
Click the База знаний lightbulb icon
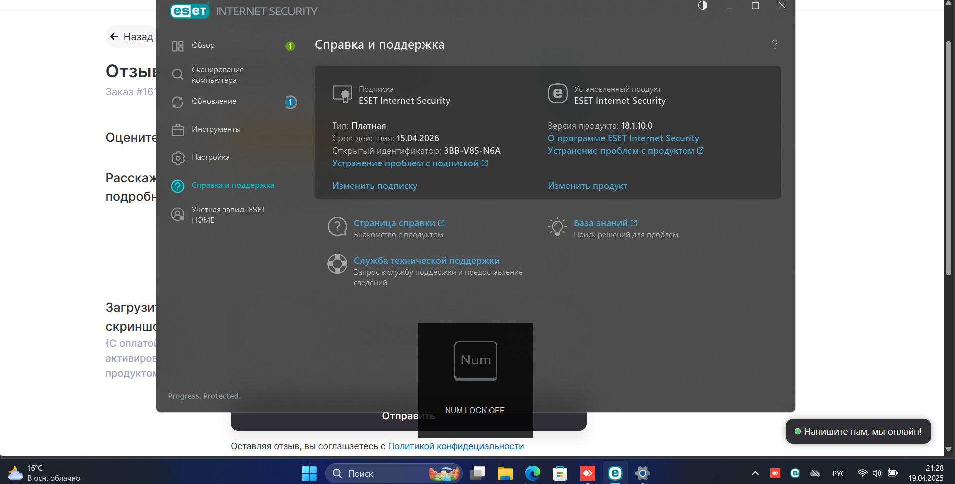pyautogui.click(x=557, y=227)
